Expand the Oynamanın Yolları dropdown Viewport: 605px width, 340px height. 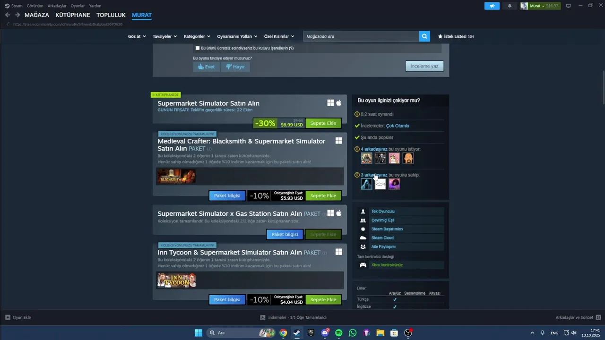(237, 36)
